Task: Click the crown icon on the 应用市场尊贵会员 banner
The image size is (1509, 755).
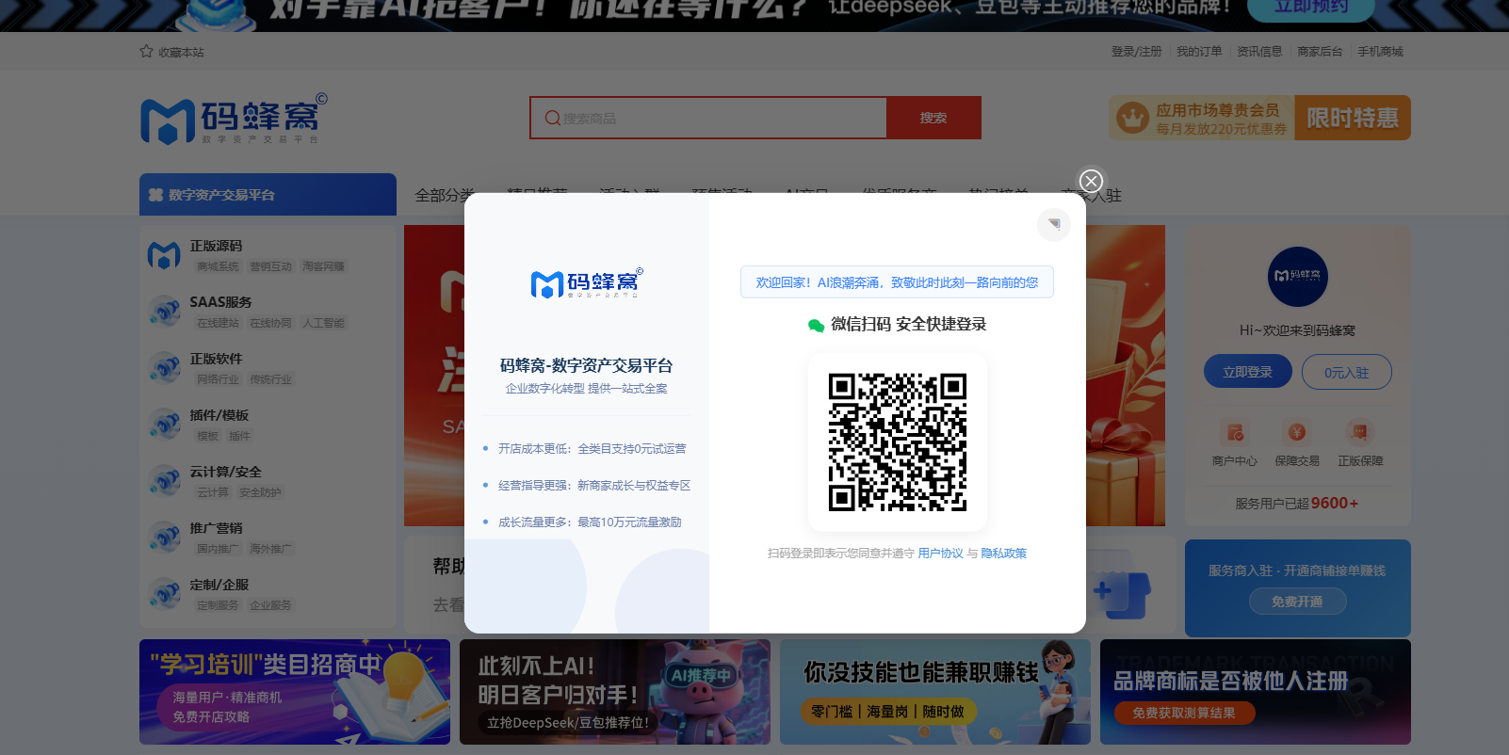Action: tap(1132, 118)
